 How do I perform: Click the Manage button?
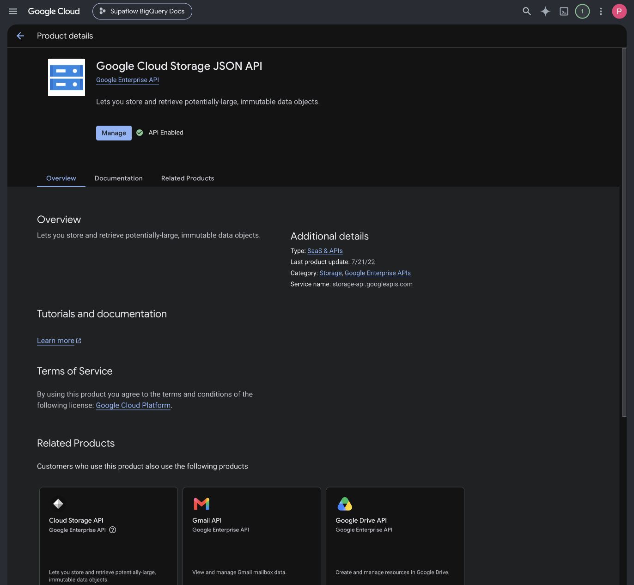pos(114,133)
